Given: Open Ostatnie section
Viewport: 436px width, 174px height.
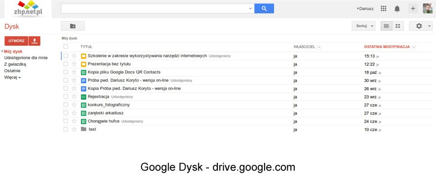Looking at the screenshot, I should (x=12, y=71).
